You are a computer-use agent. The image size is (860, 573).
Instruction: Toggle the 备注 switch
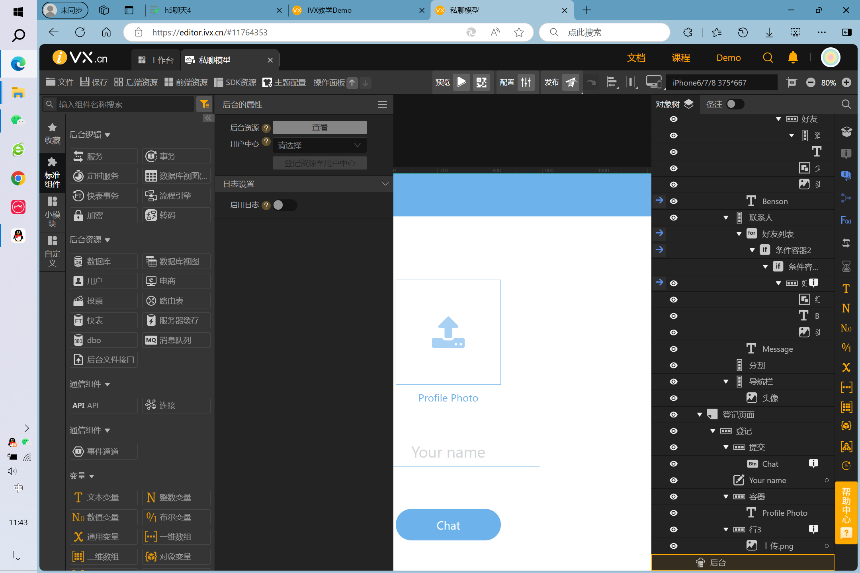point(735,104)
